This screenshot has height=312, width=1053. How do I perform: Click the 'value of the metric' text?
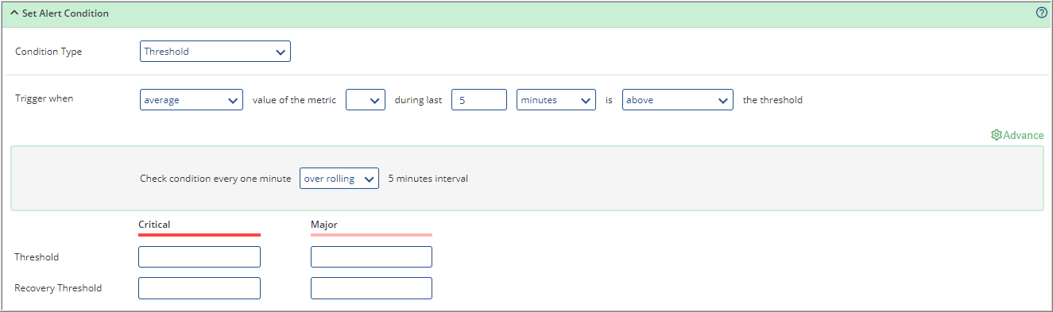coord(294,100)
